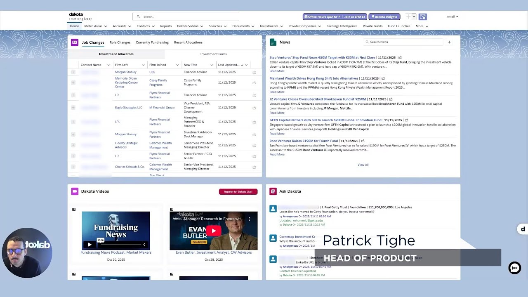The height and width of the screenshot is (297, 528).
Task: Add the Memorial Sloan Kettering row
Action: 73,82
